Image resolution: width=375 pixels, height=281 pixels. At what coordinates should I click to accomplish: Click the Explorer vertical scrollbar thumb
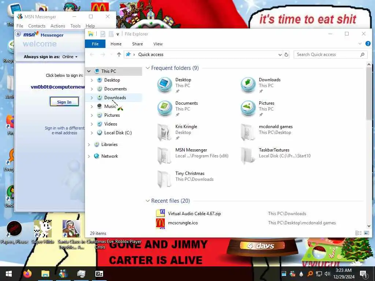[368, 93]
